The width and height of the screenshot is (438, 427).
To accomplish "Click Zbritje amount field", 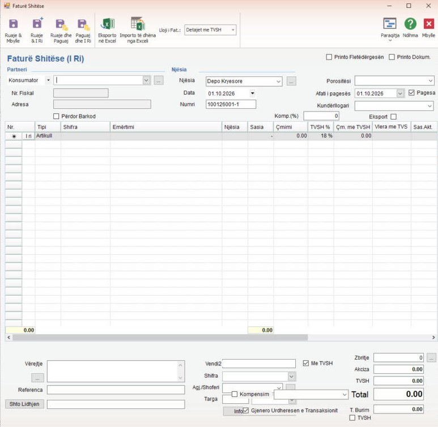I will click(x=398, y=357).
